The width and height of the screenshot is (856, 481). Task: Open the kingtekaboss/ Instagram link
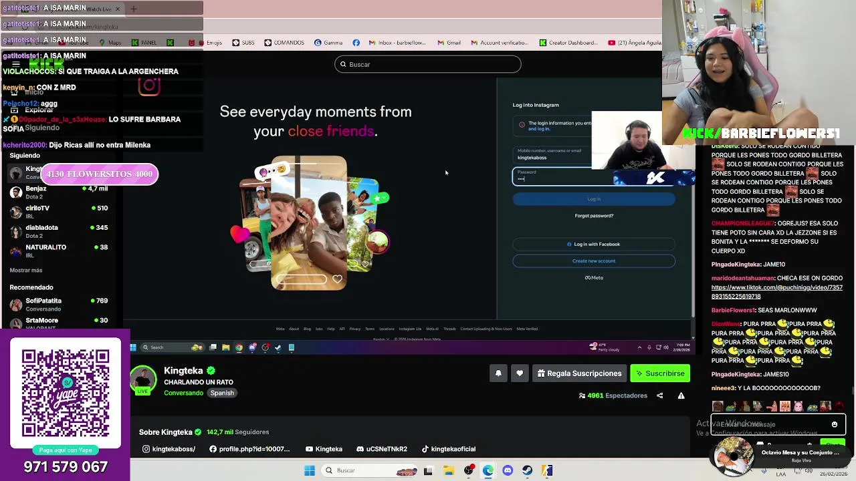169,449
